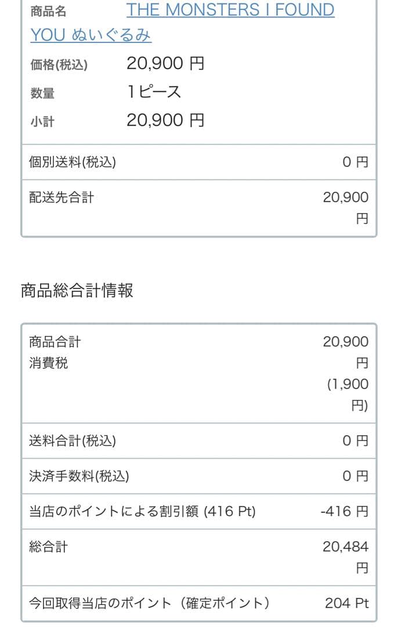Click the 個別送料(税込) row label
Viewport: 394px width, 627px height.
pos(73,163)
